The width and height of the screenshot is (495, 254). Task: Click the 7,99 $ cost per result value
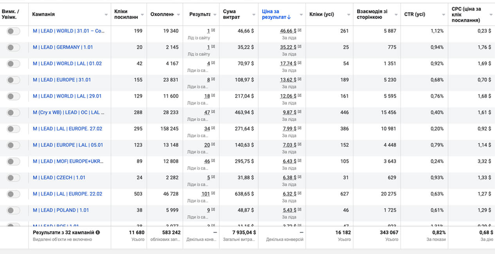pyautogui.click(x=289, y=129)
